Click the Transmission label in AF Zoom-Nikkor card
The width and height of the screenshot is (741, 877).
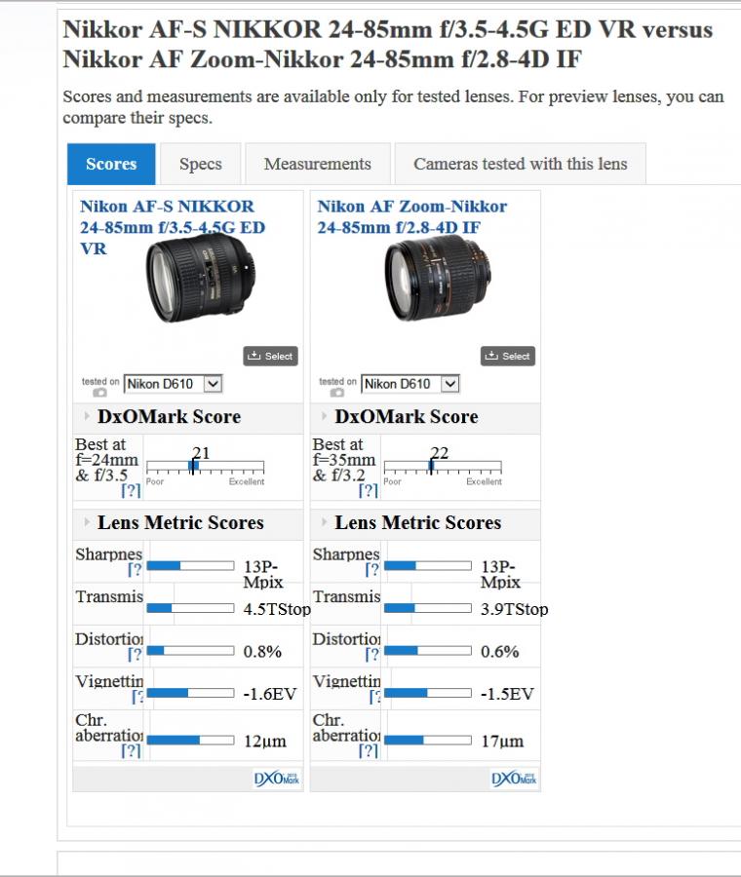click(346, 596)
